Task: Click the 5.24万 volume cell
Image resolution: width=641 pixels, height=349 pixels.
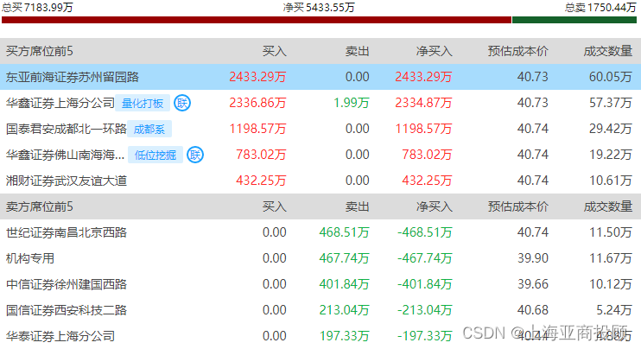Action: pos(614,310)
